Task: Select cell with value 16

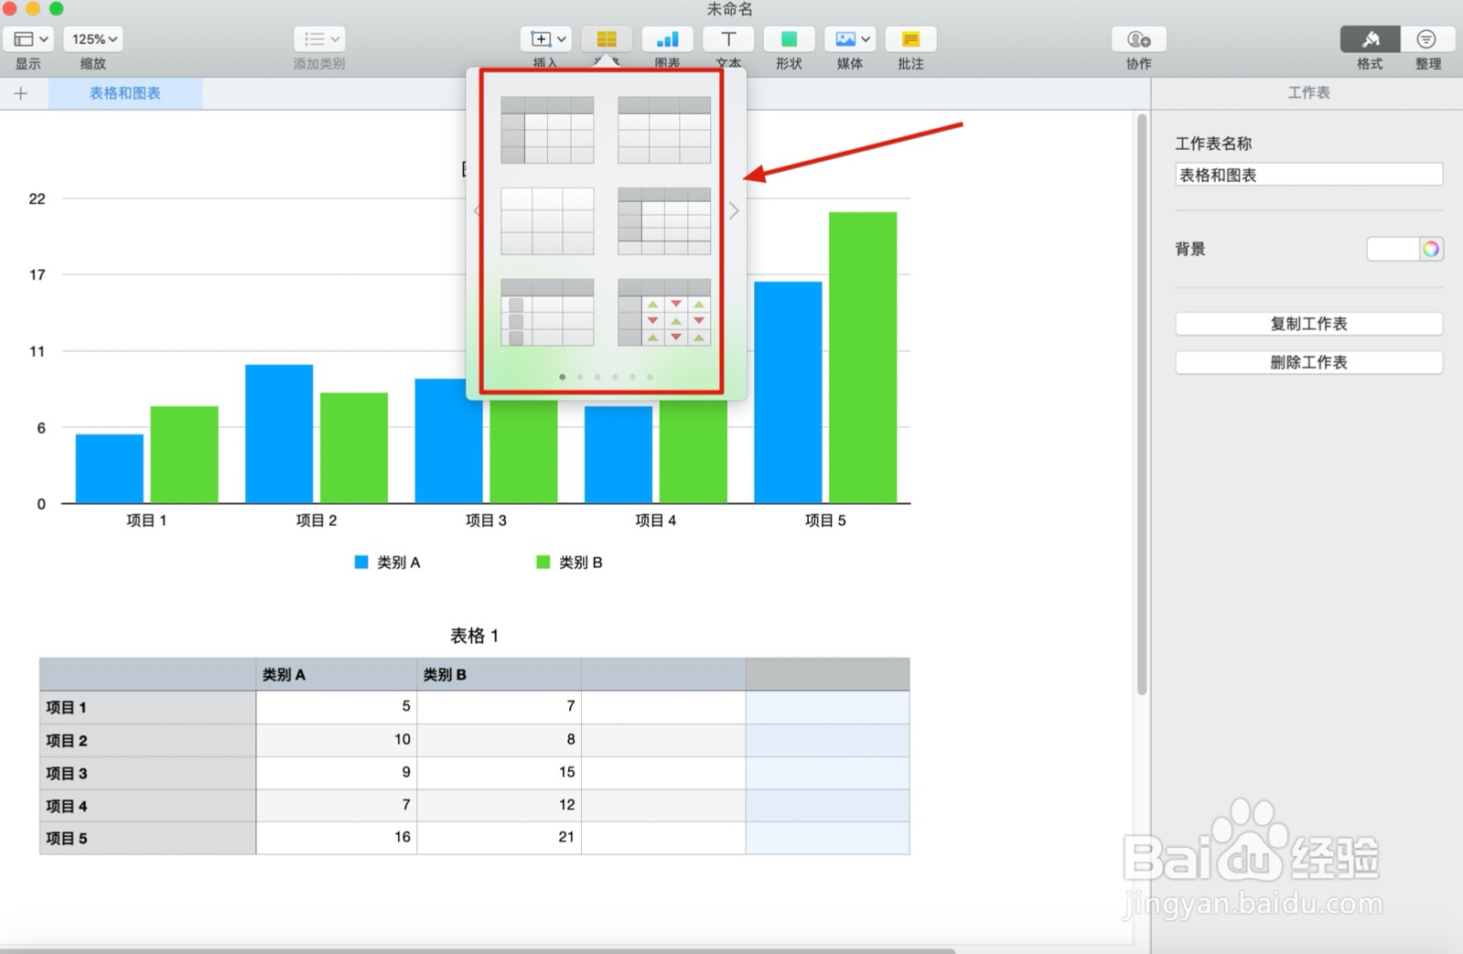Action: pyautogui.click(x=337, y=838)
